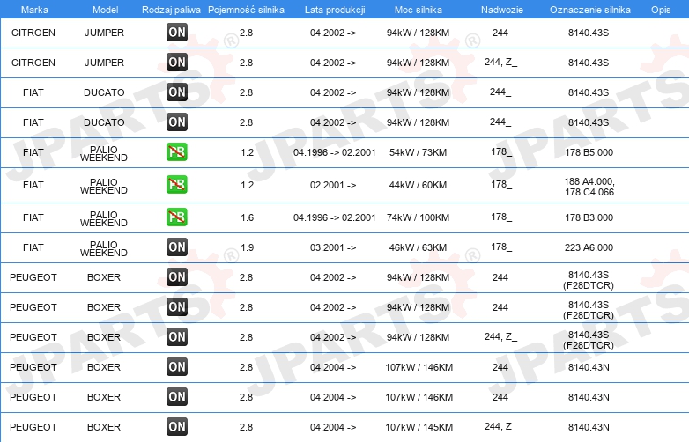The width and height of the screenshot is (689, 442).
Task: Click the Moc silnika column header
Action: 419,10
